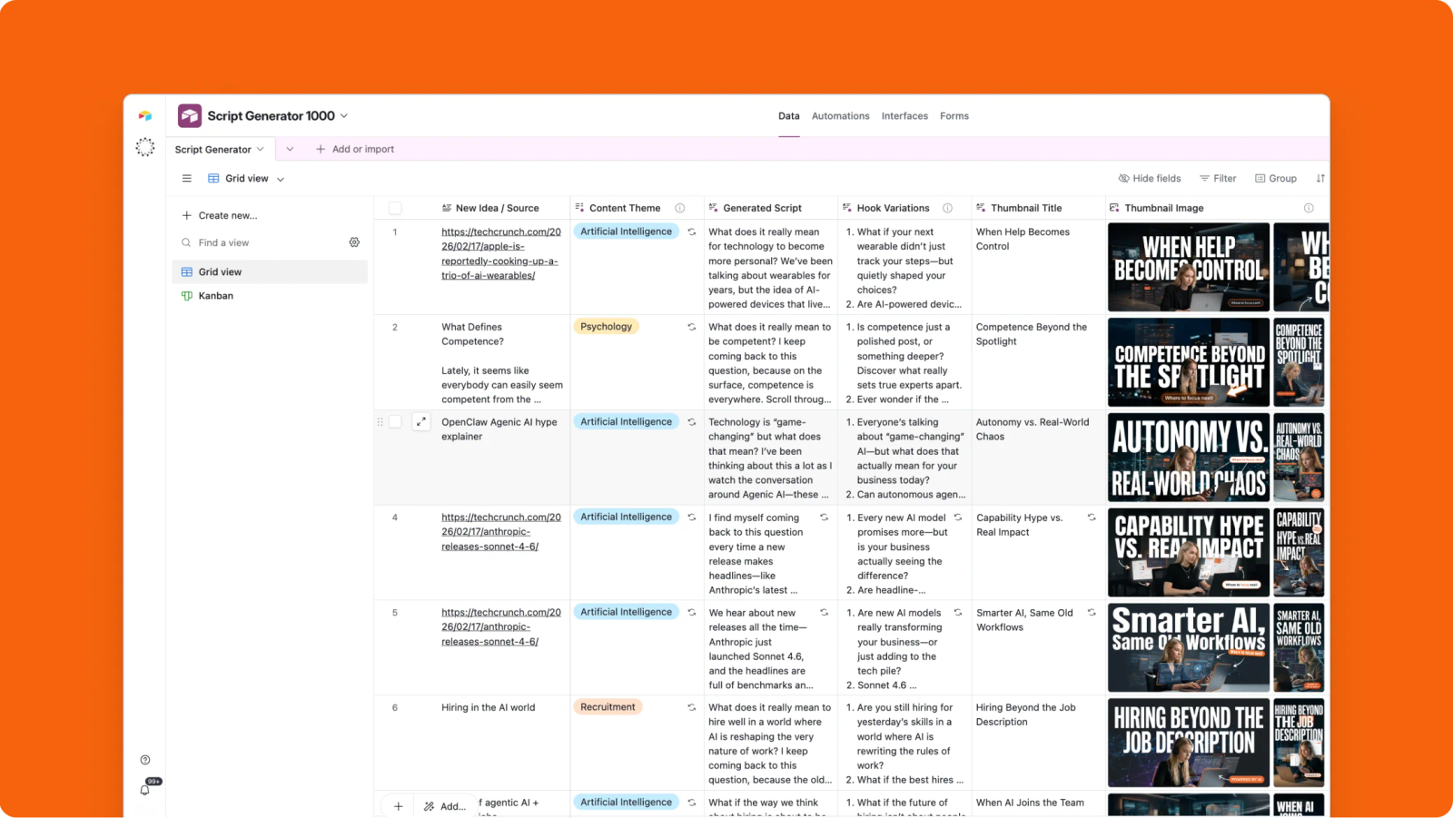This screenshot has height=818, width=1453.
Task: Select Kanban view in sidebar
Action: 270,296
